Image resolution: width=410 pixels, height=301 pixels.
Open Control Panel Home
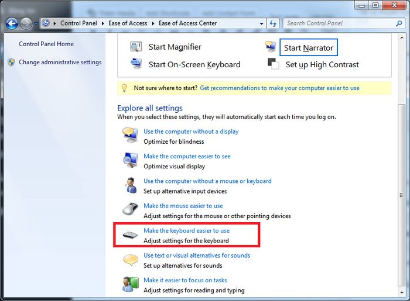pos(46,44)
